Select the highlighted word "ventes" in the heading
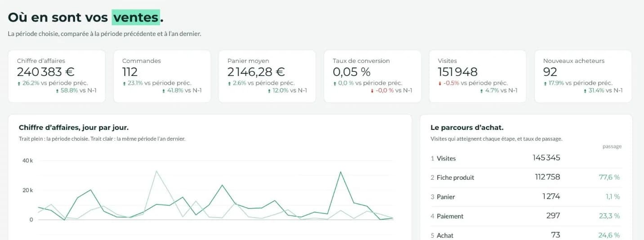 [136, 18]
